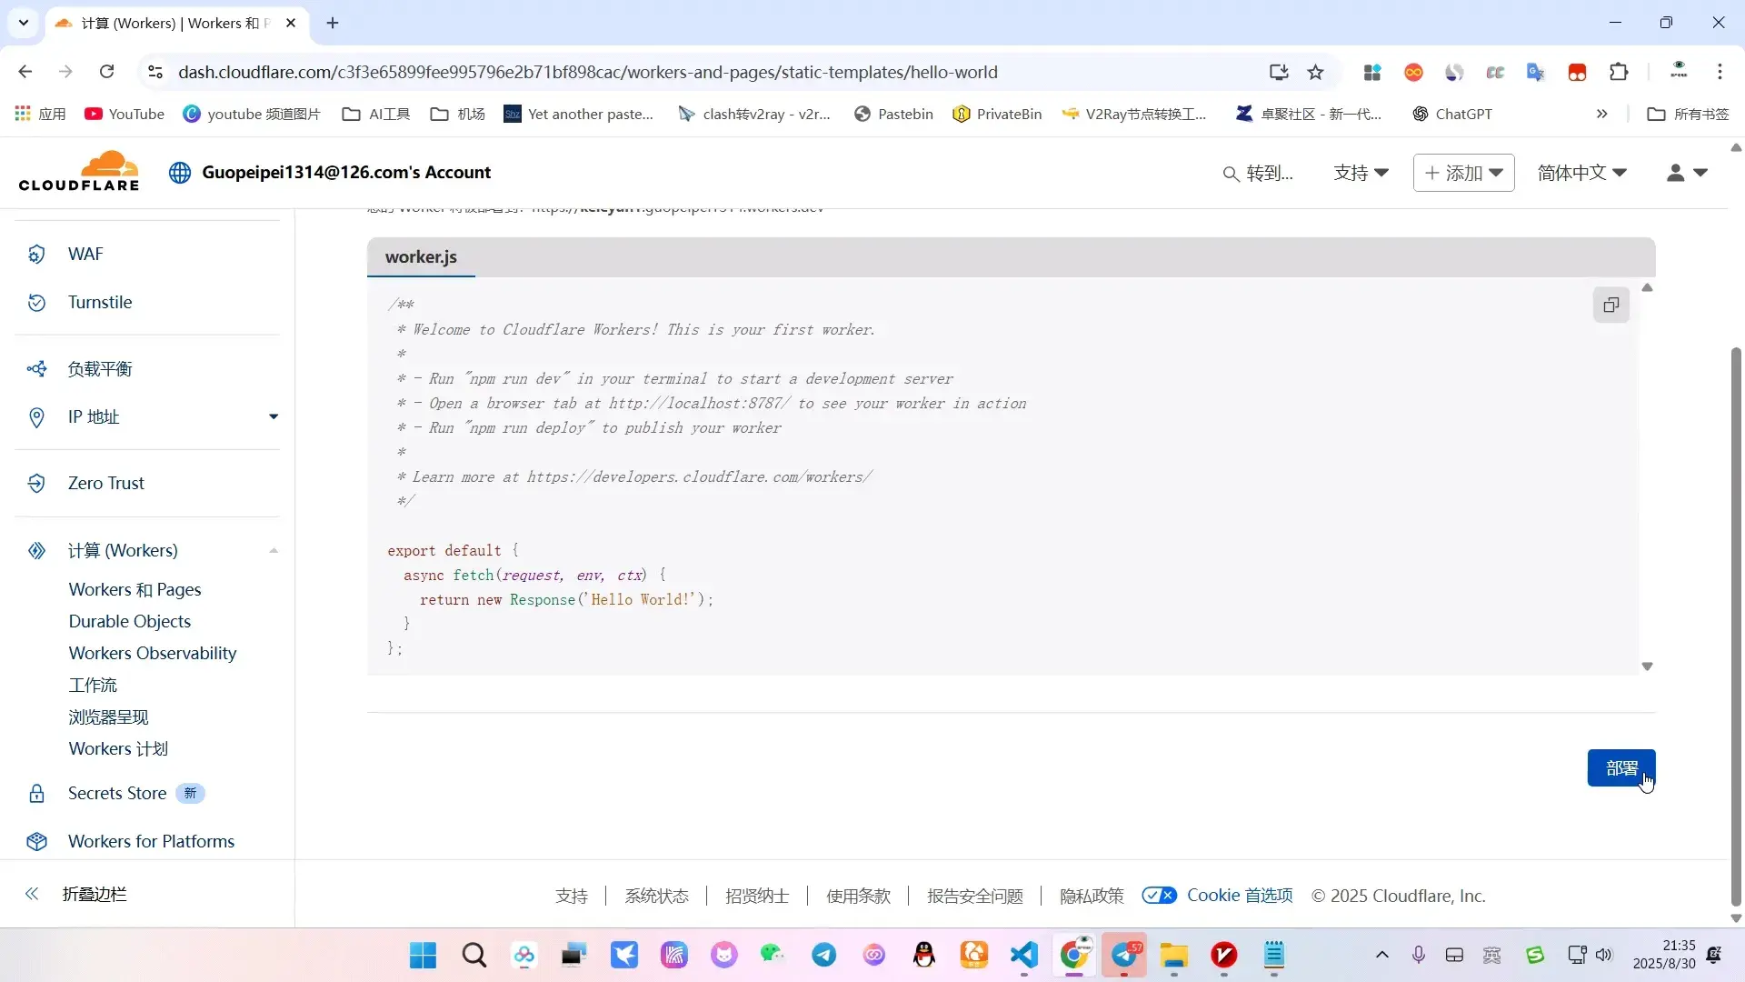Open the 添加 add dropdown
Image resolution: width=1745 pixels, height=982 pixels.
[x=1463, y=173]
